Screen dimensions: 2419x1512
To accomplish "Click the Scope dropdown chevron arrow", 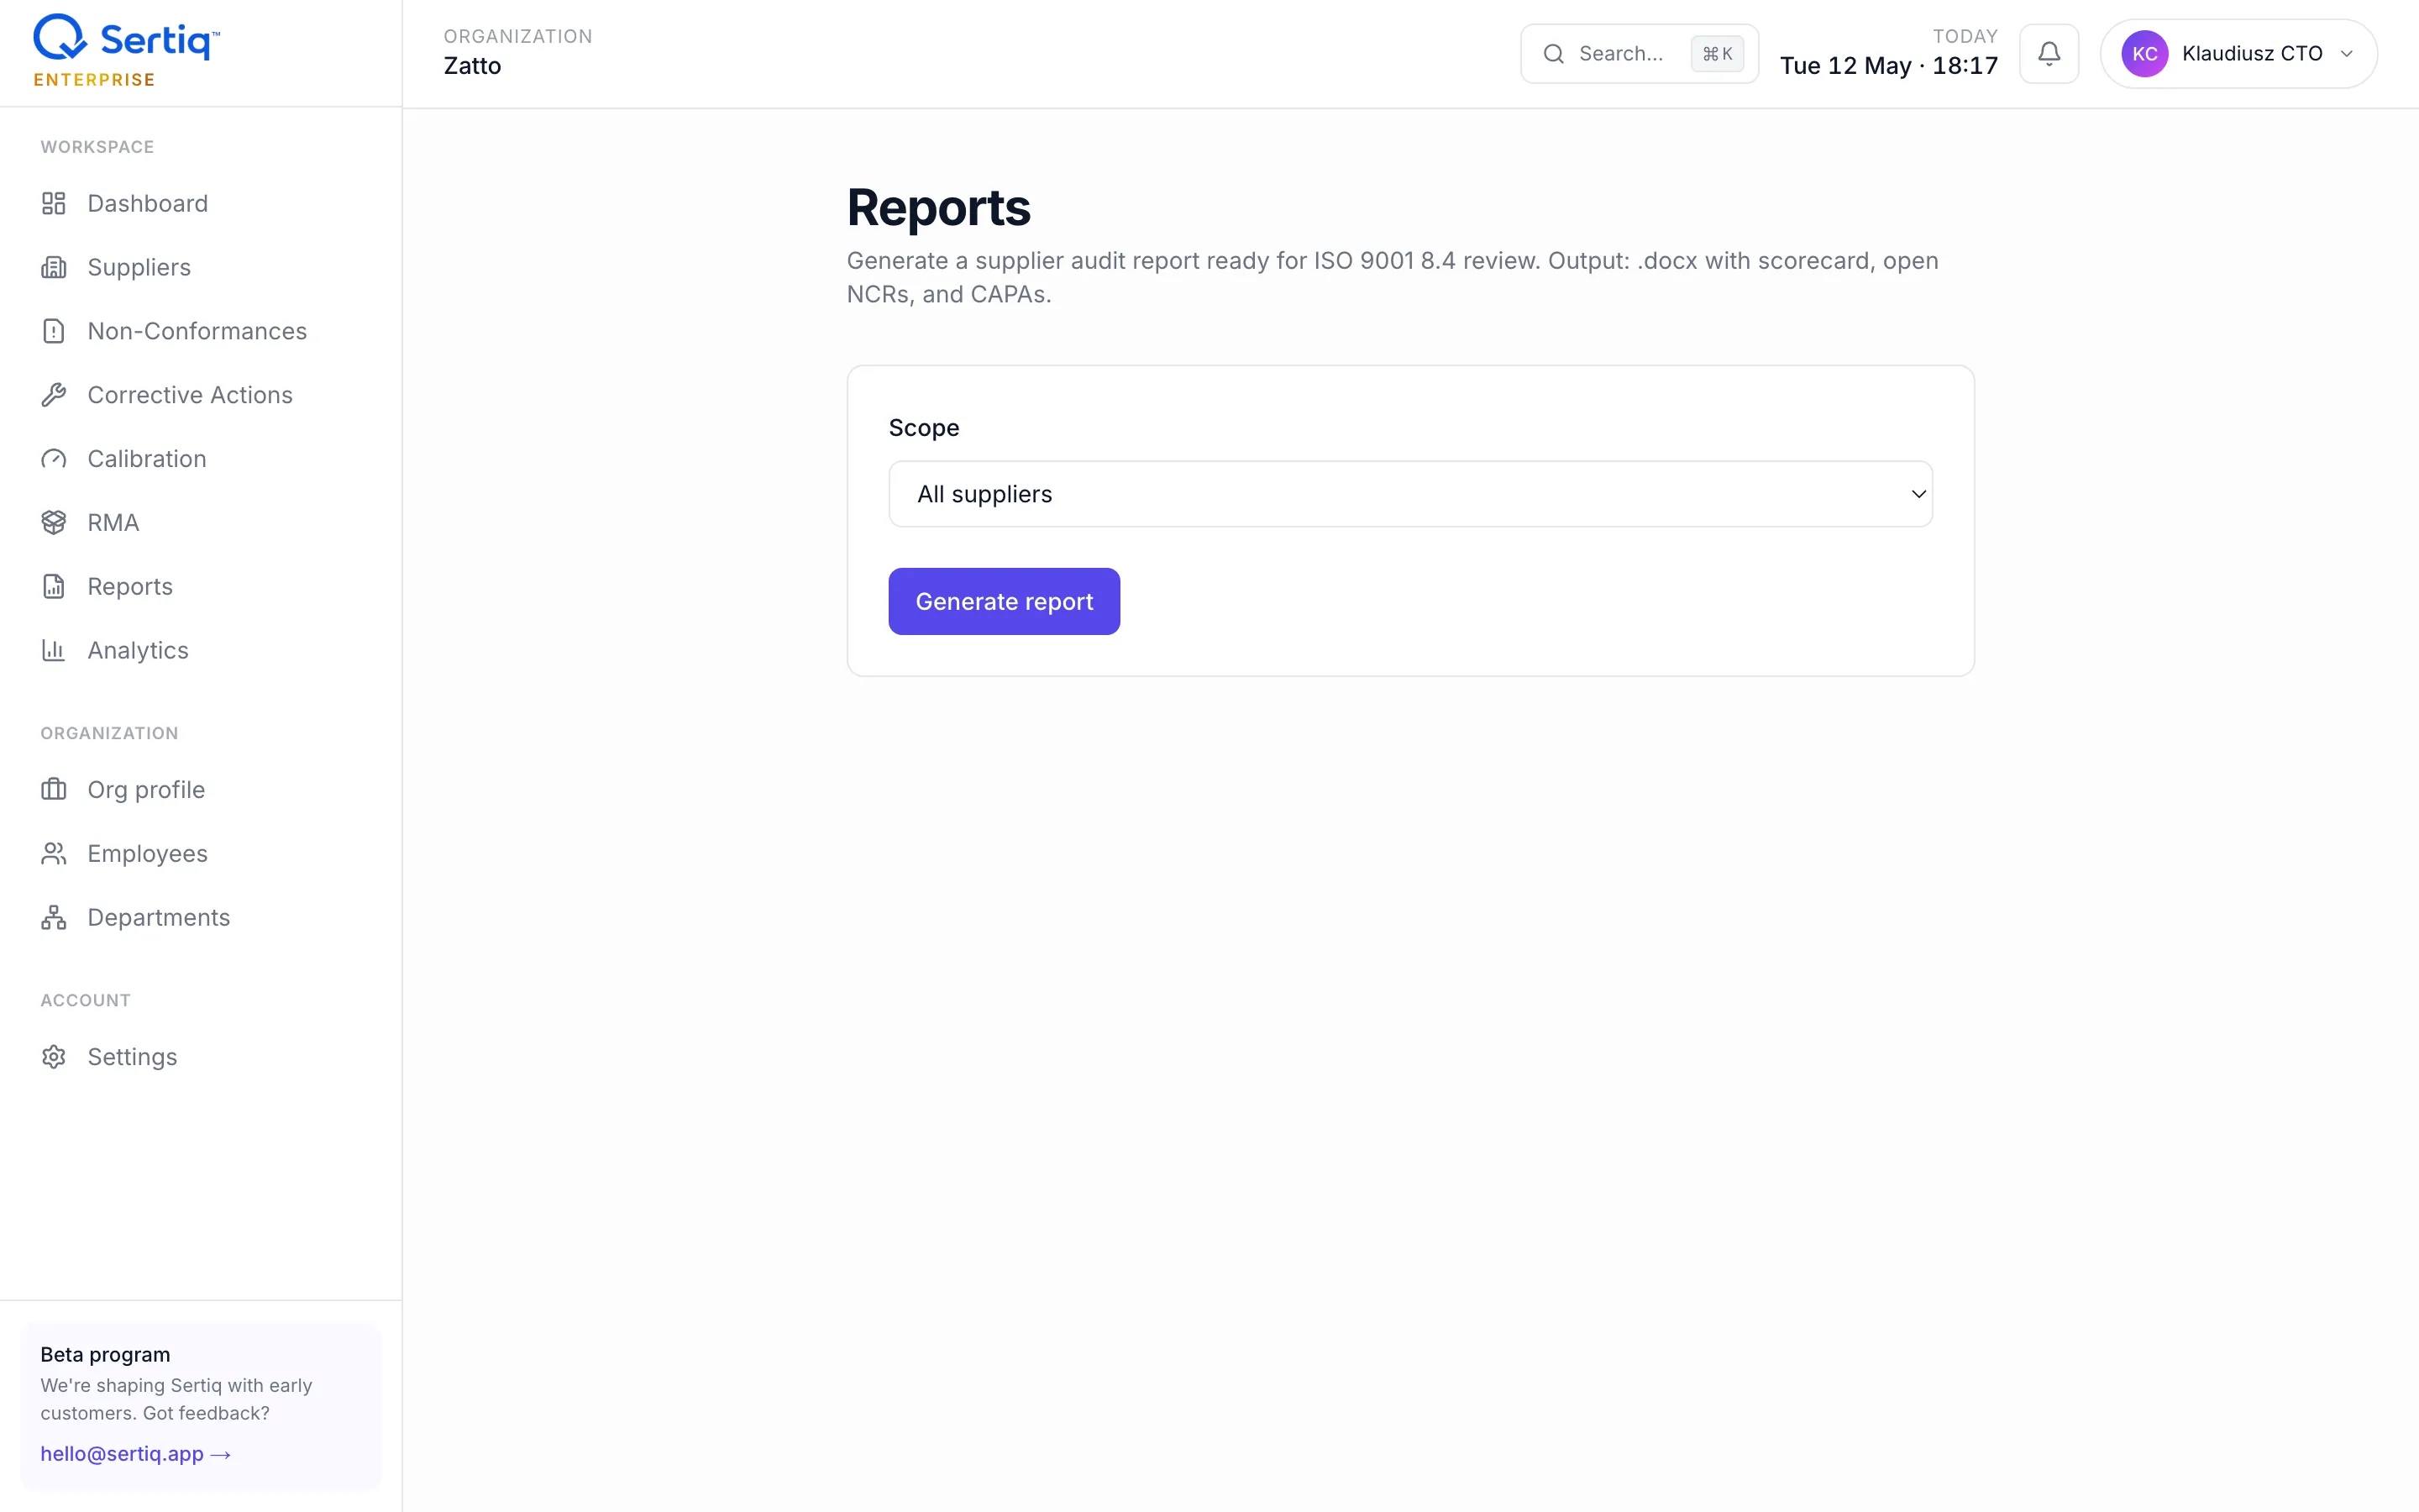I will 1918,494.
